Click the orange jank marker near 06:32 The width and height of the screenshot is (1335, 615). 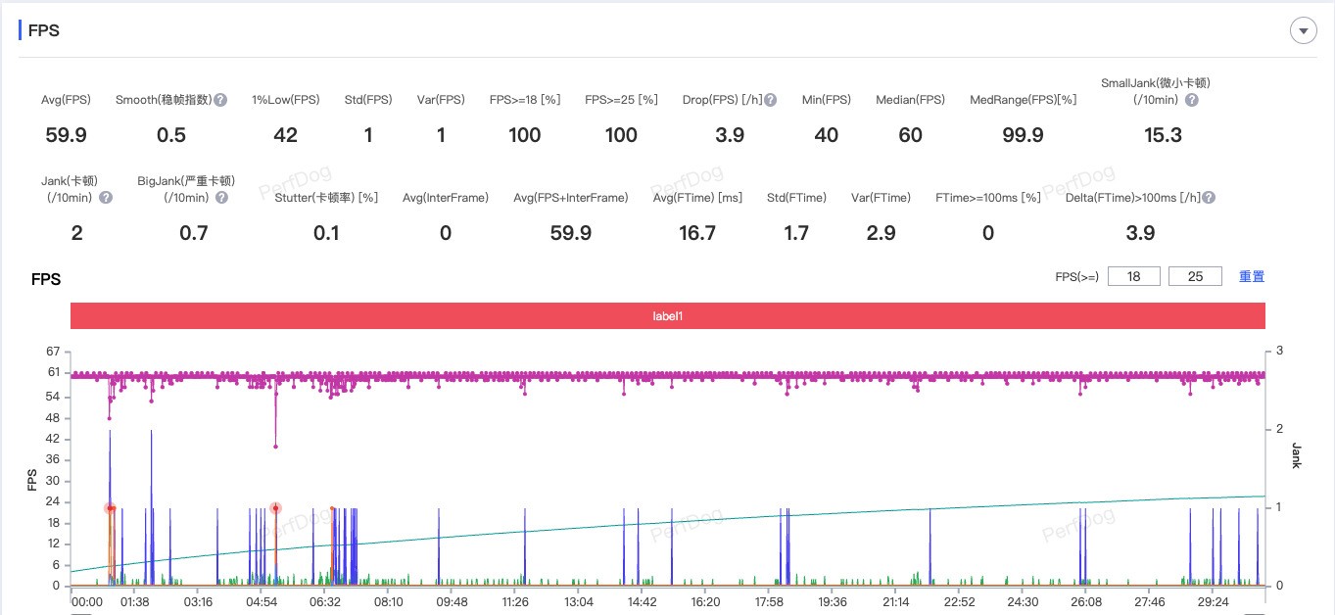(x=333, y=509)
